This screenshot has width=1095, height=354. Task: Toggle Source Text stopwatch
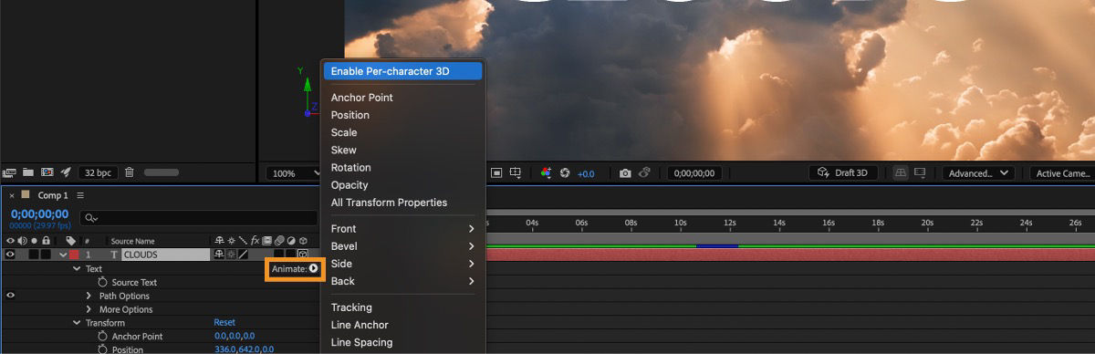[103, 283]
